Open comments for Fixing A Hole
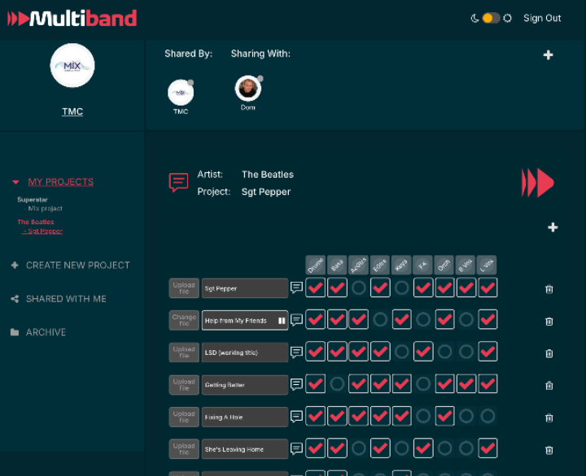This screenshot has width=586, height=476. [296, 417]
